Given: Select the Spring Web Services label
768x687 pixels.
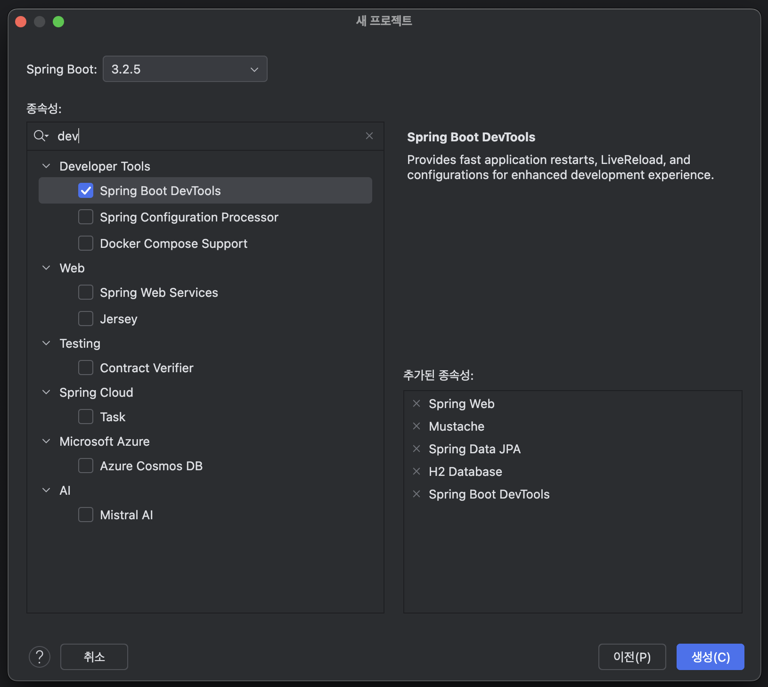Looking at the screenshot, I should [x=159, y=293].
